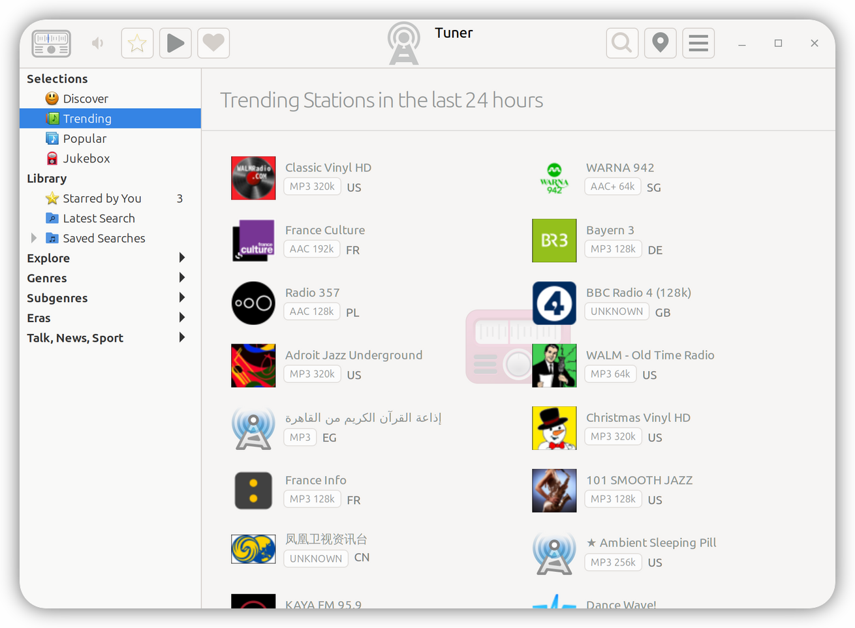Click the France Culture station logo

click(x=253, y=241)
